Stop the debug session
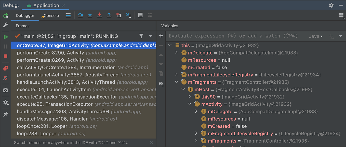Viewport: 346px width, 147px height. coord(5,56)
